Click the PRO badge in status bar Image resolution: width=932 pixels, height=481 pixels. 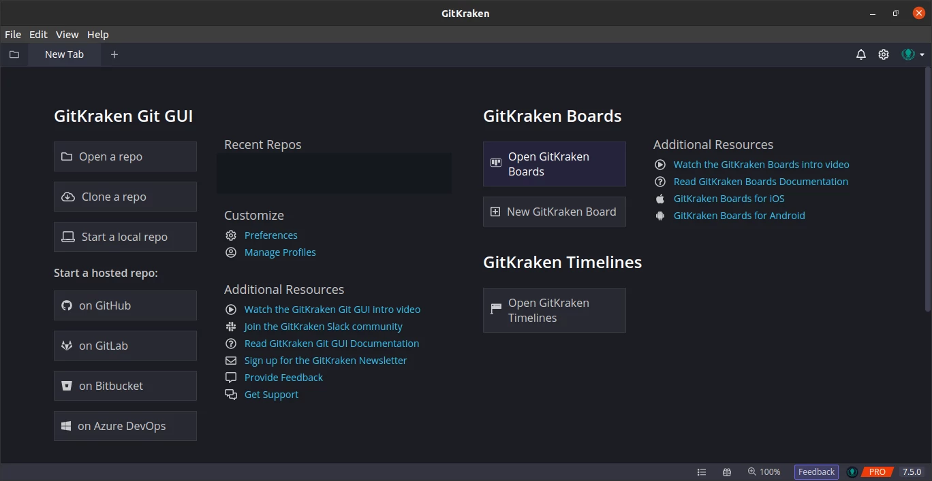click(877, 472)
